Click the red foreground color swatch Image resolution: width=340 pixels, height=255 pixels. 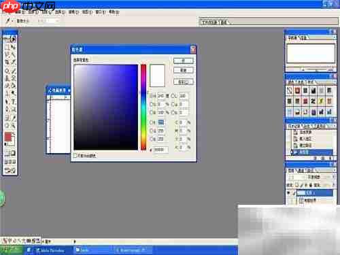click(8, 137)
